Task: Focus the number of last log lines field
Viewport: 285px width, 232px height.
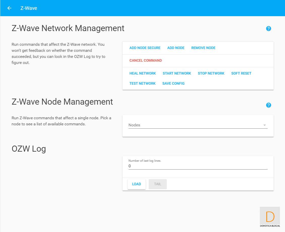Action: pos(198,166)
